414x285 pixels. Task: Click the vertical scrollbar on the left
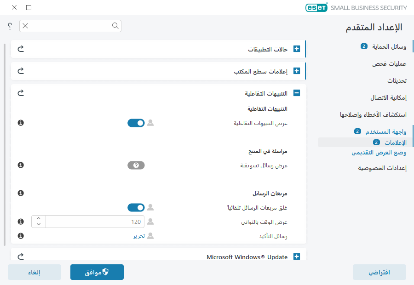coord(5,145)
